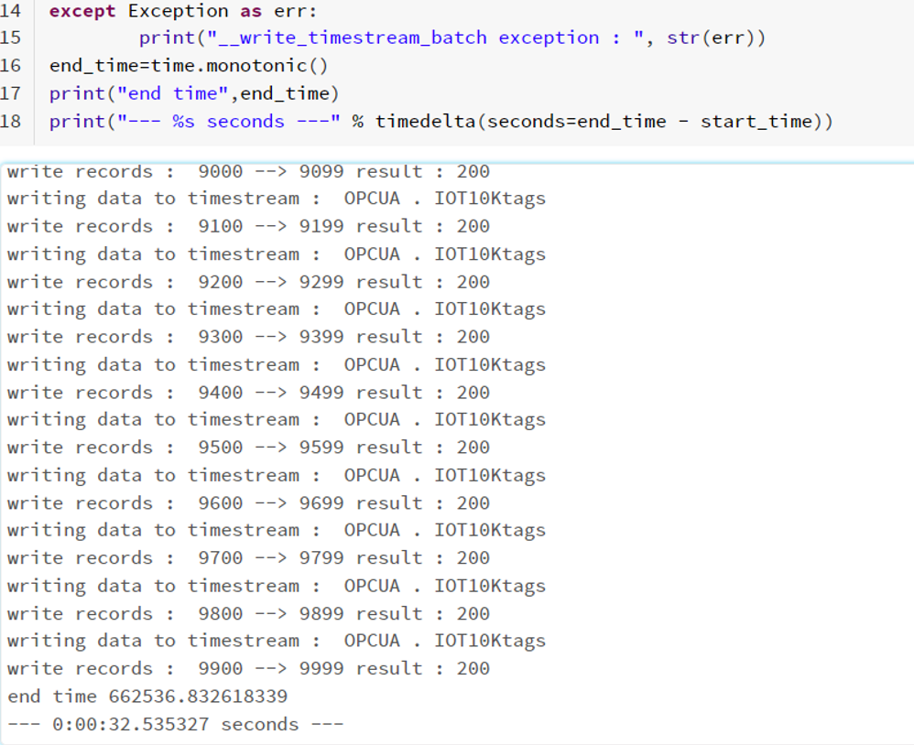Screen dimensions: 914x745
Task: Click 'end_time=time.monotonic()' code line
Action: [x=189, y=66]
